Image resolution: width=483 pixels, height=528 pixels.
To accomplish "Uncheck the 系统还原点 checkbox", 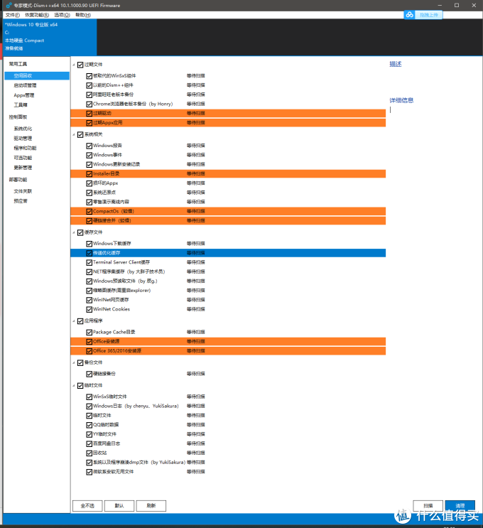I will [x=89, y=193].
